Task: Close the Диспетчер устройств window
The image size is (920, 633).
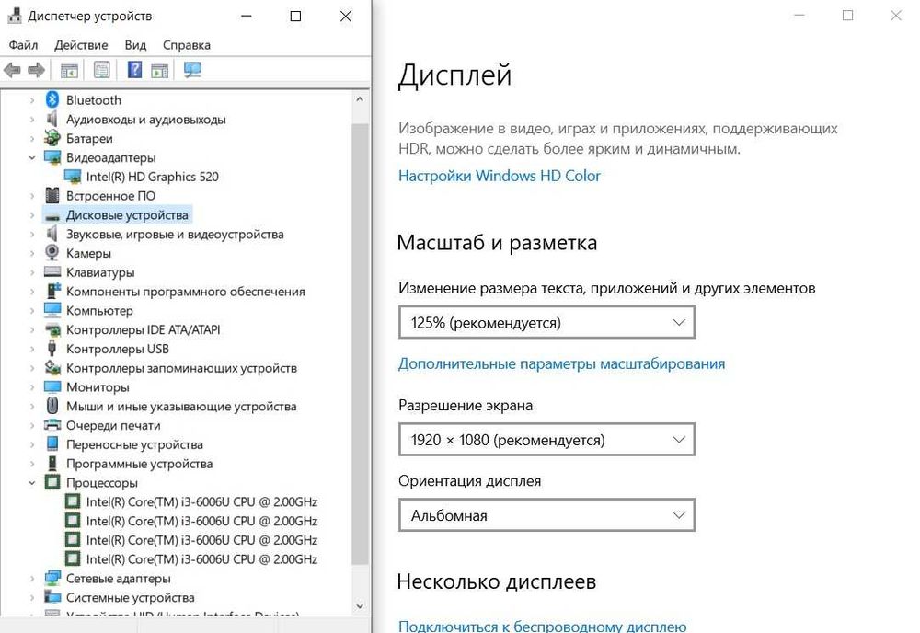Action: [346, 17]
